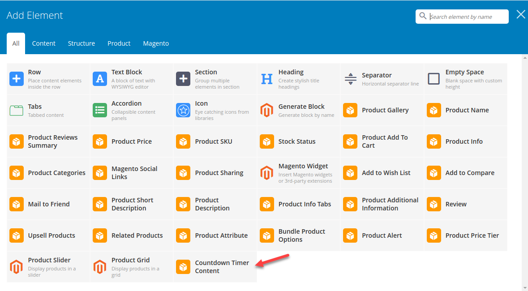This screenshot has height=291, width=528.
Task: Select the Countdown Timer Content element
Action: pos(215,266)
